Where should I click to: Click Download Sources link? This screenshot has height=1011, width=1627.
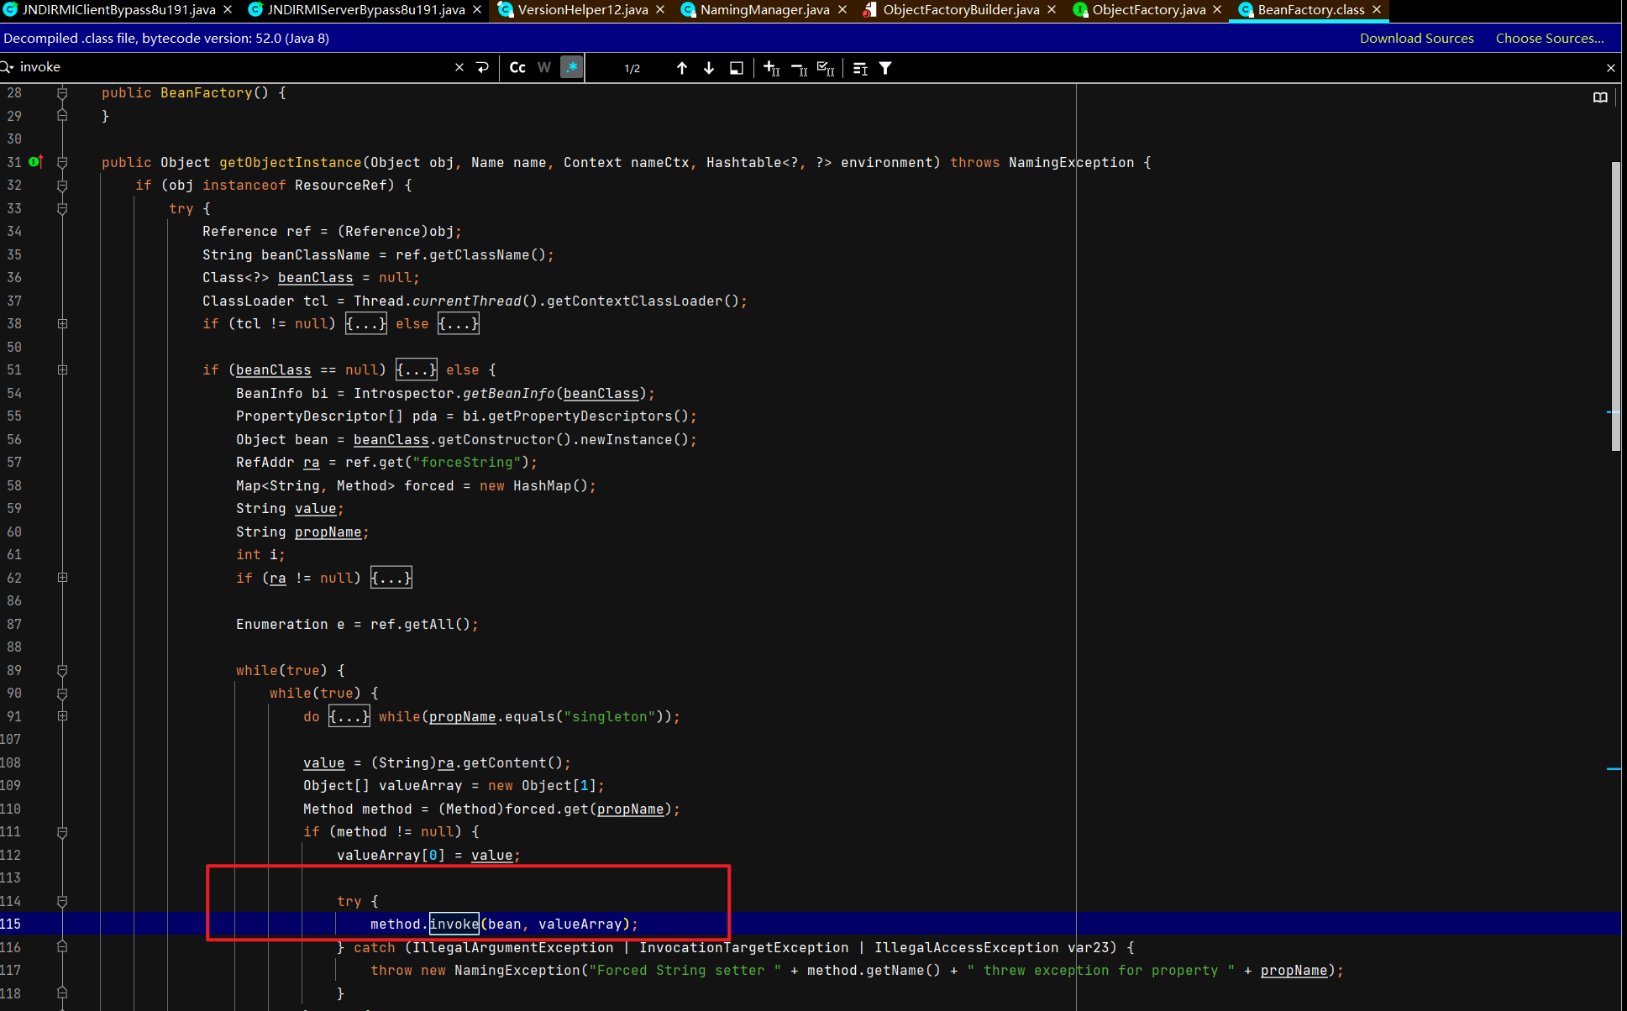[x=1416, y=39]
